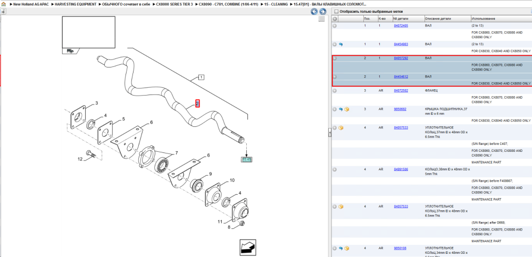Open 'CX8000 SERIES TIER 3' breadcrumb
Viewport: 532px width, 257px height.
[x=174, y=4]
